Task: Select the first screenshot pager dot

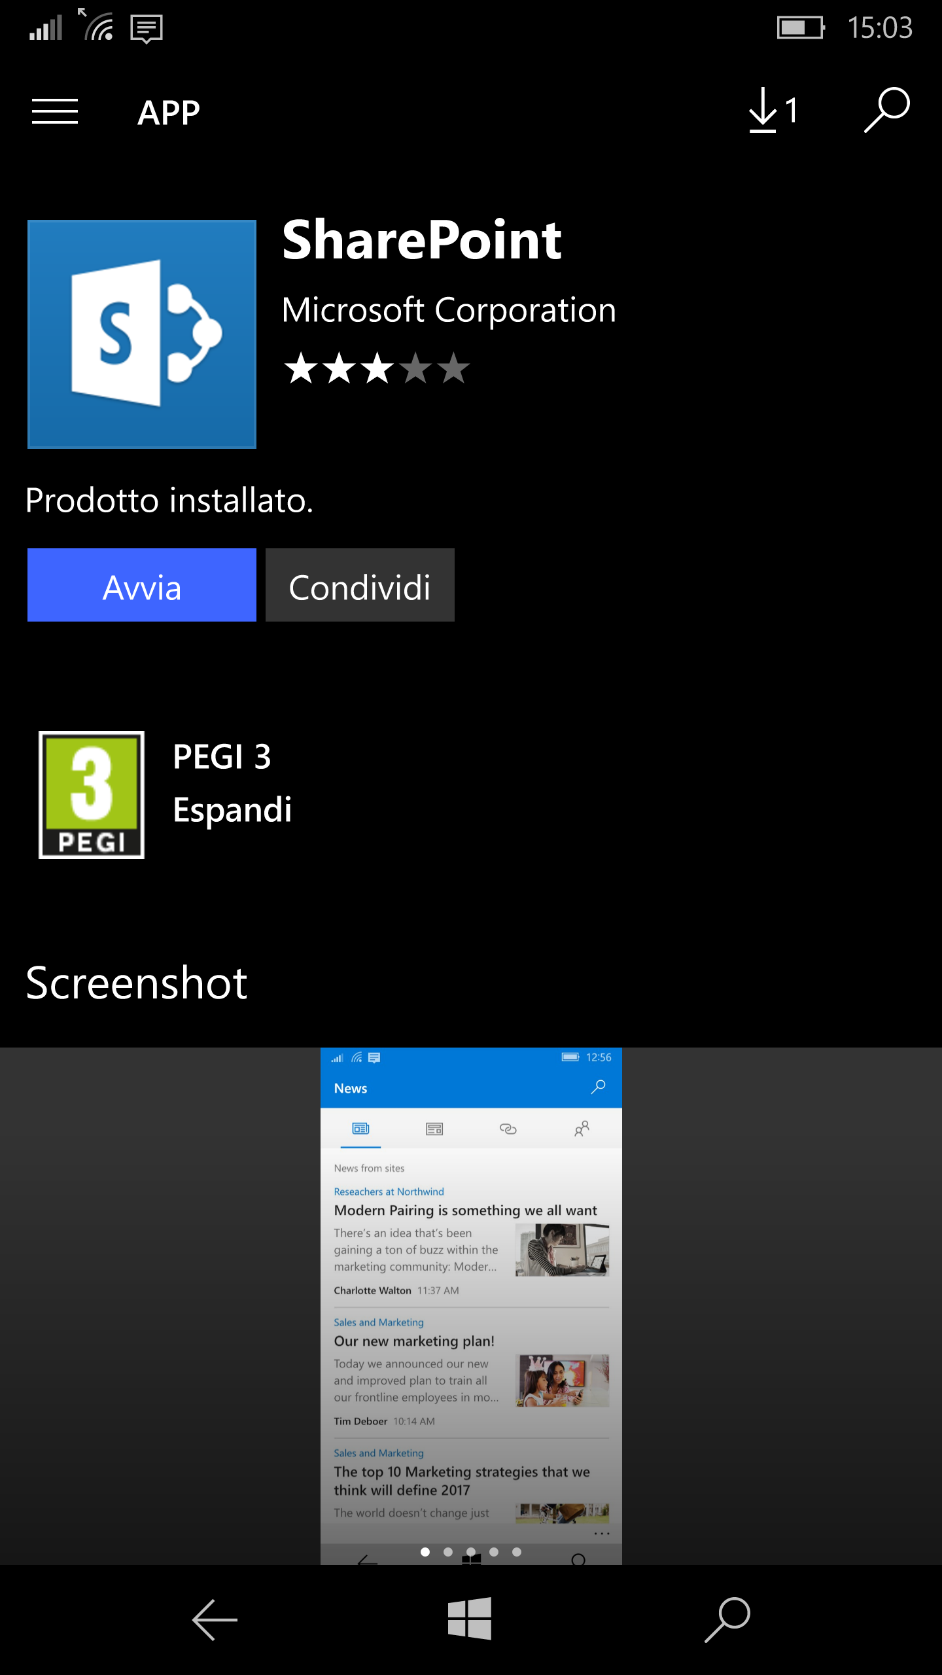Action: pyautogui.click(x=425, y=1552)
